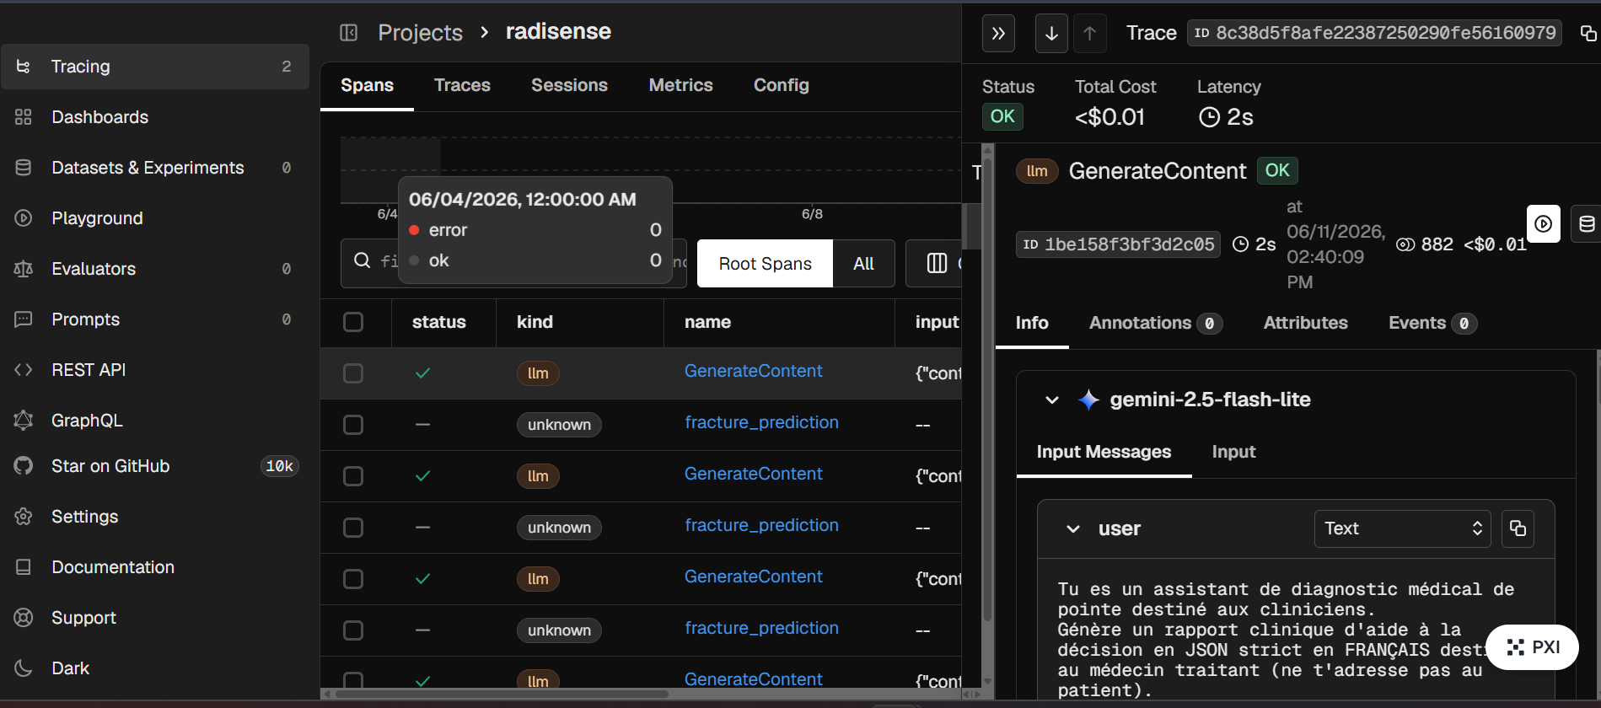Open first GenerateContent span link
Viewport: 1601px width, 708px height.
753,371
